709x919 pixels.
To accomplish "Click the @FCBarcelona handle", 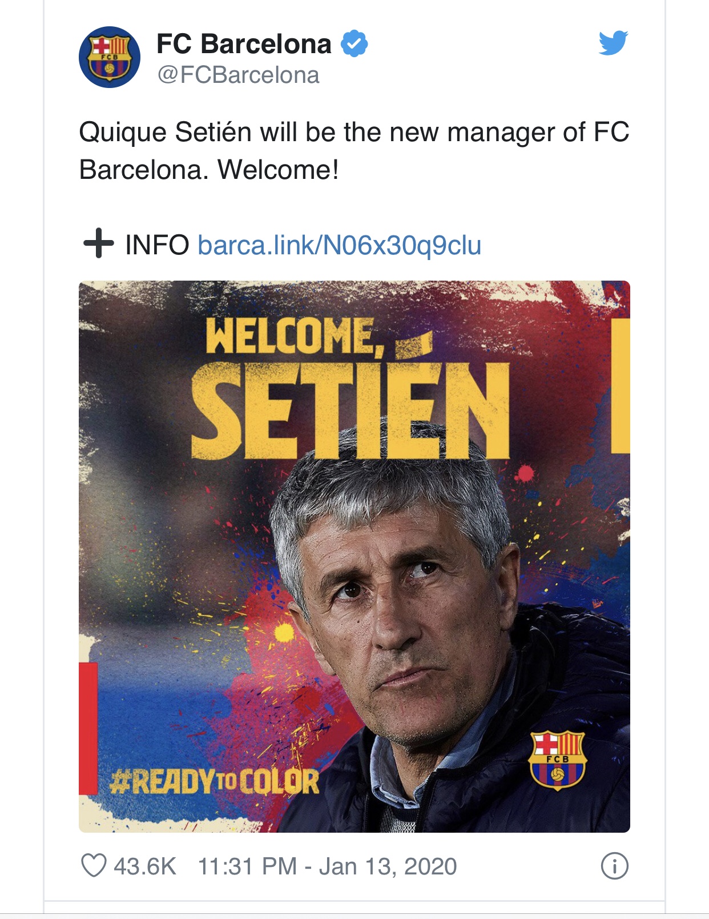I will point(238,75).
